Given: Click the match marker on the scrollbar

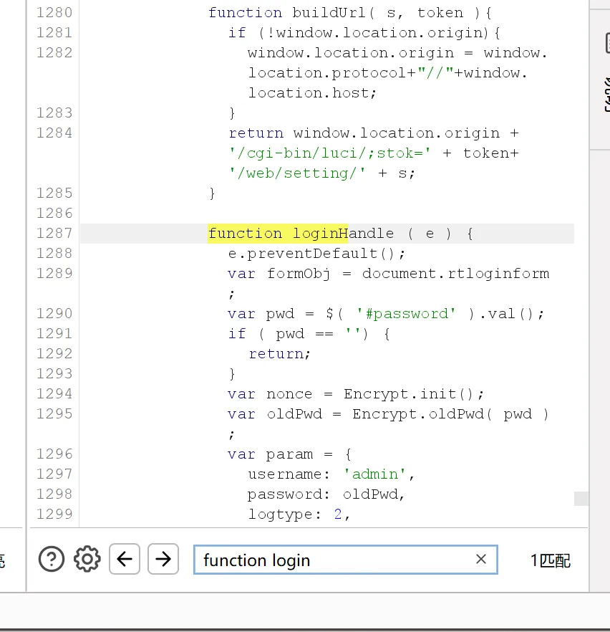Looking at the screenshot, I should 581,499.
